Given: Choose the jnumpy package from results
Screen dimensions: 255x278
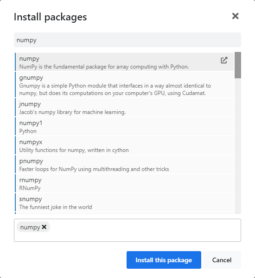Looking at the screenshot, I should click(124, 107).
